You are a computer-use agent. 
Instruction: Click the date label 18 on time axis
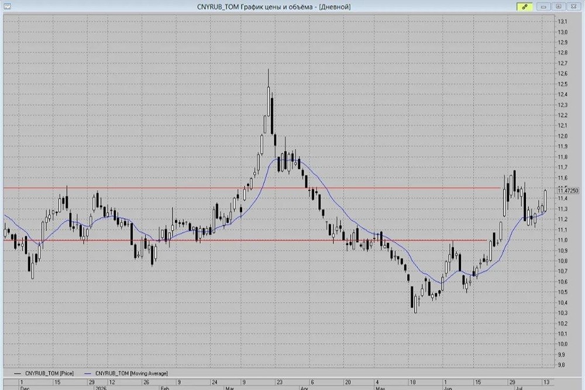pyautogui.click(x=412, y=382)
